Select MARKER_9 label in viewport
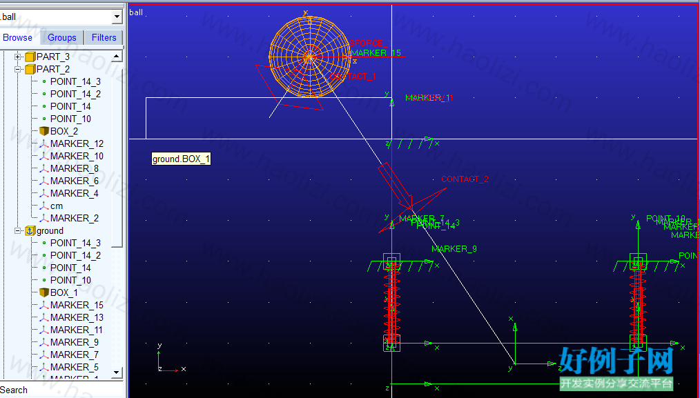The image size is (700, 398). click(x=454, y=248)
